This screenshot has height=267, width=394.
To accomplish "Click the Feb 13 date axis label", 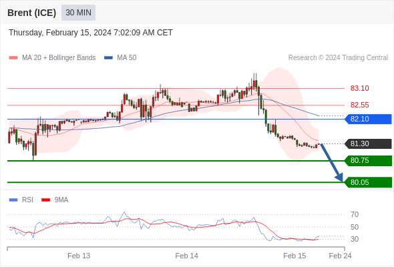I will (79, 256).
